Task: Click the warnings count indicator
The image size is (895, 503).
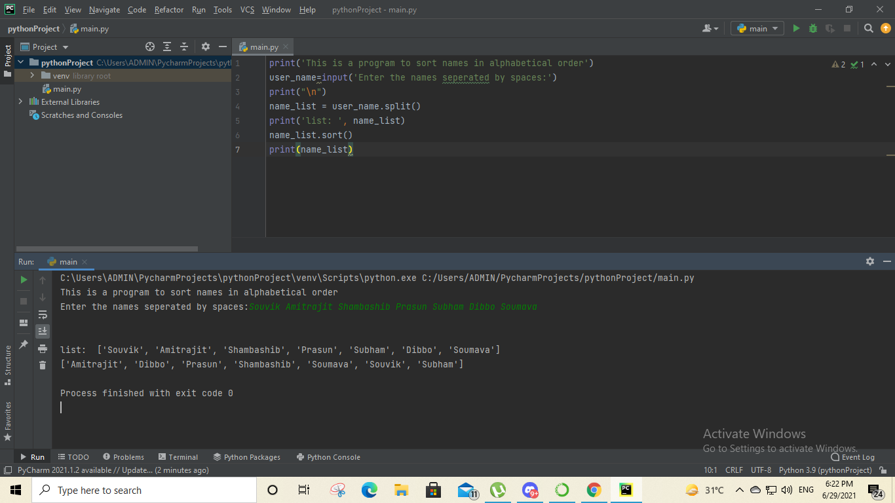Action: point(838,65)
